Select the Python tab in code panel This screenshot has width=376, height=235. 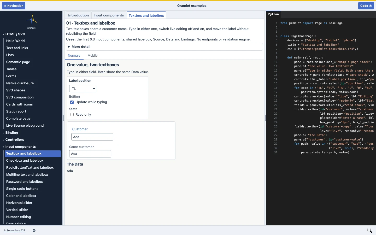(273, 14)
